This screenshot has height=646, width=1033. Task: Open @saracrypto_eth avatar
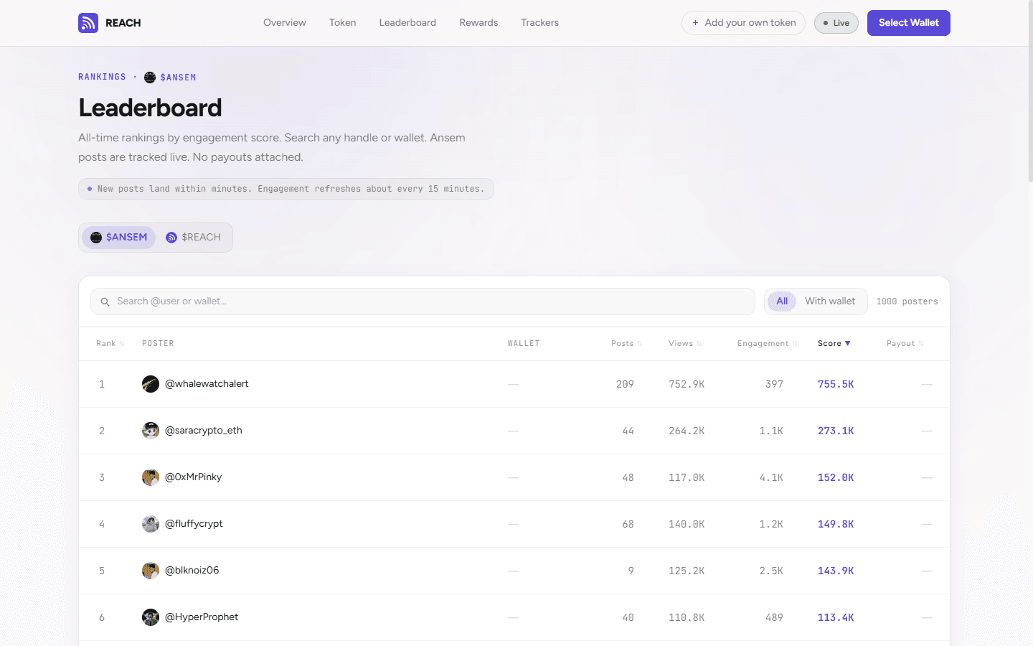pos(151,431)
